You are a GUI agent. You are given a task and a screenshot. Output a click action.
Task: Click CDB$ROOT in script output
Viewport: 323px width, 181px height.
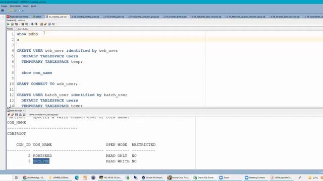pos(17,134)
